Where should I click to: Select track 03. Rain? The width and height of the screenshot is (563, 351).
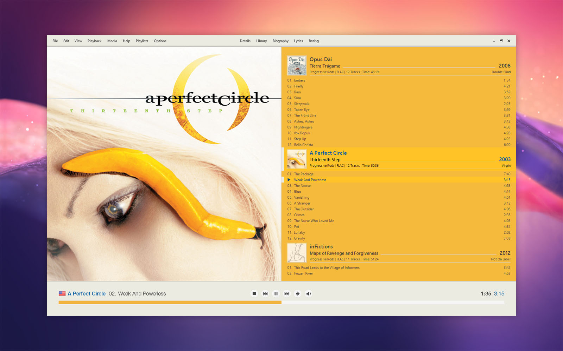point(399,92)
